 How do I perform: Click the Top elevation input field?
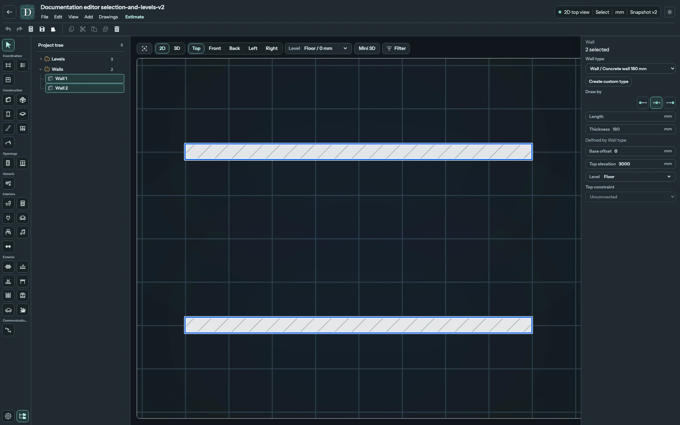point(630,164)
